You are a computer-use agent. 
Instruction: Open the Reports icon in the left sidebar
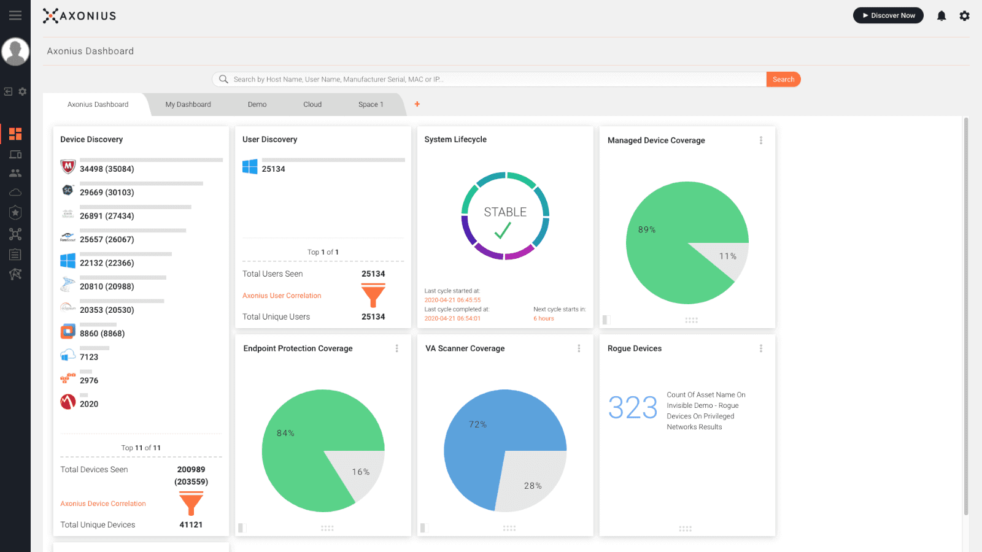(15, 254)
